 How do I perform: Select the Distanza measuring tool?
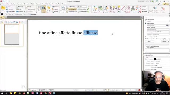(x=143, y=7)
